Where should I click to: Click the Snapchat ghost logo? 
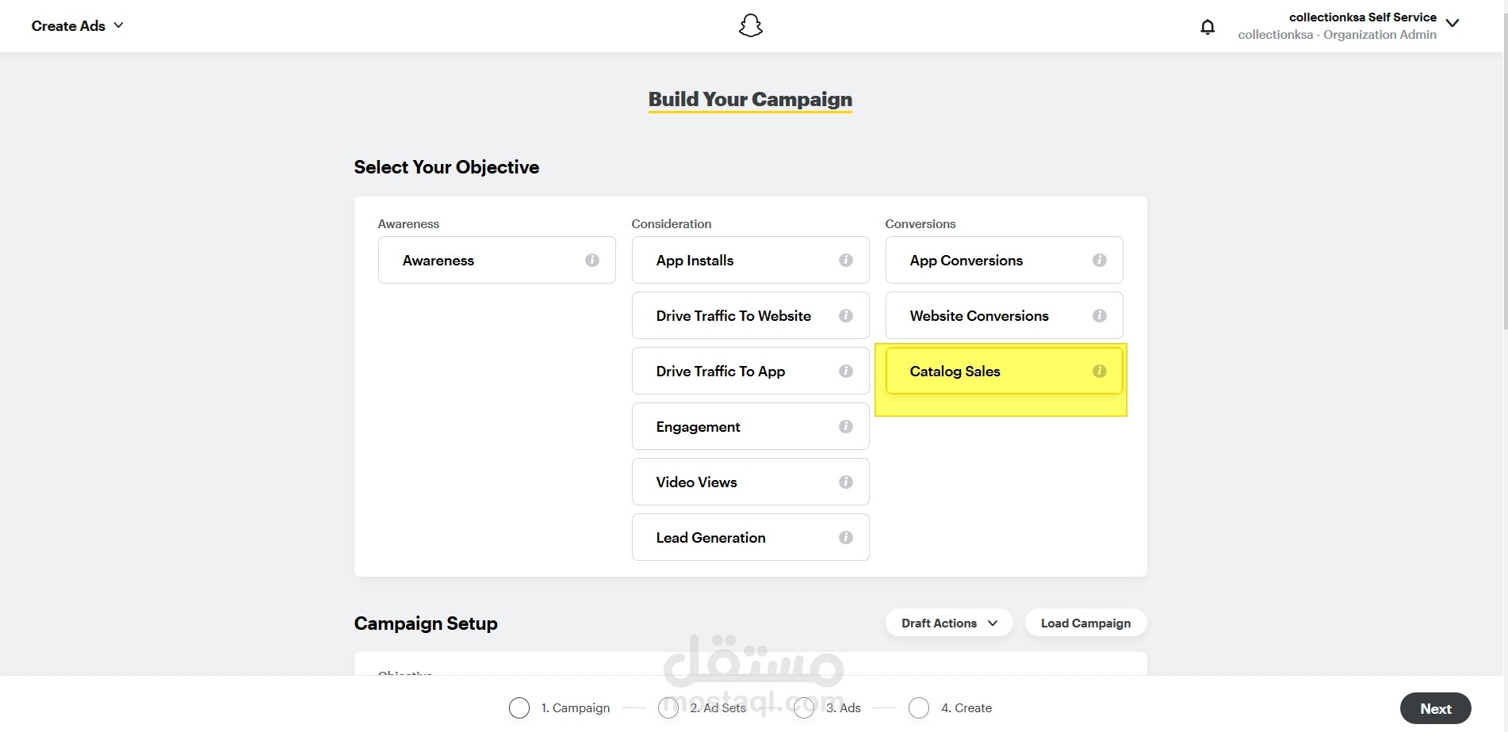(750, 26)
